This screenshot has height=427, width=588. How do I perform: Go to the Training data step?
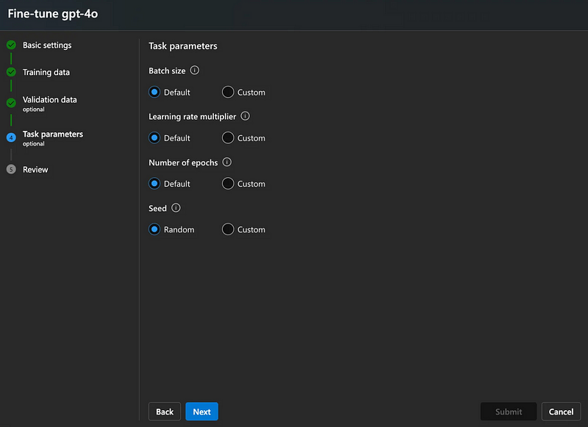click(x=46, y=72)
